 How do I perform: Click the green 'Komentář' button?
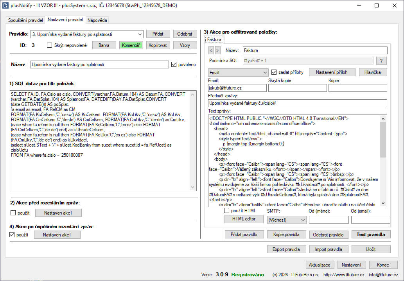click(131, 45)
